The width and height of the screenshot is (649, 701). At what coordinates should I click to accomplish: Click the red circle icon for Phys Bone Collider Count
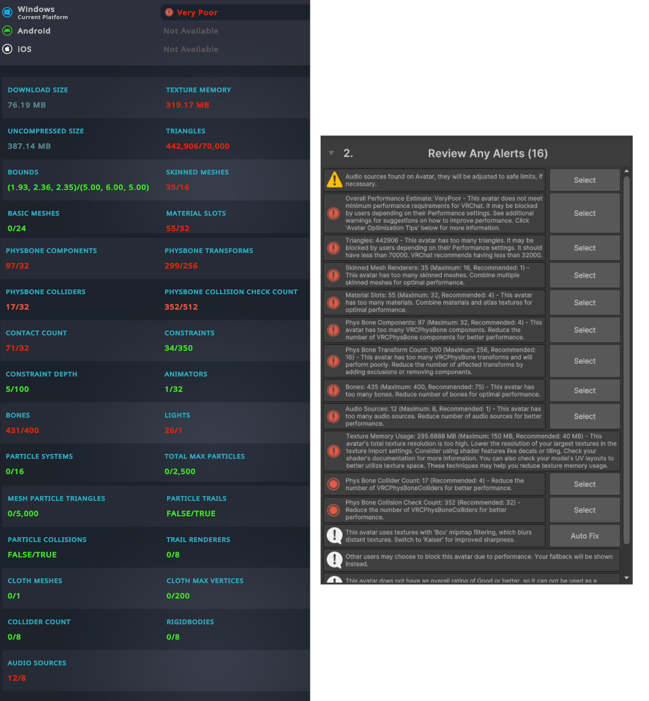[333, 484]
